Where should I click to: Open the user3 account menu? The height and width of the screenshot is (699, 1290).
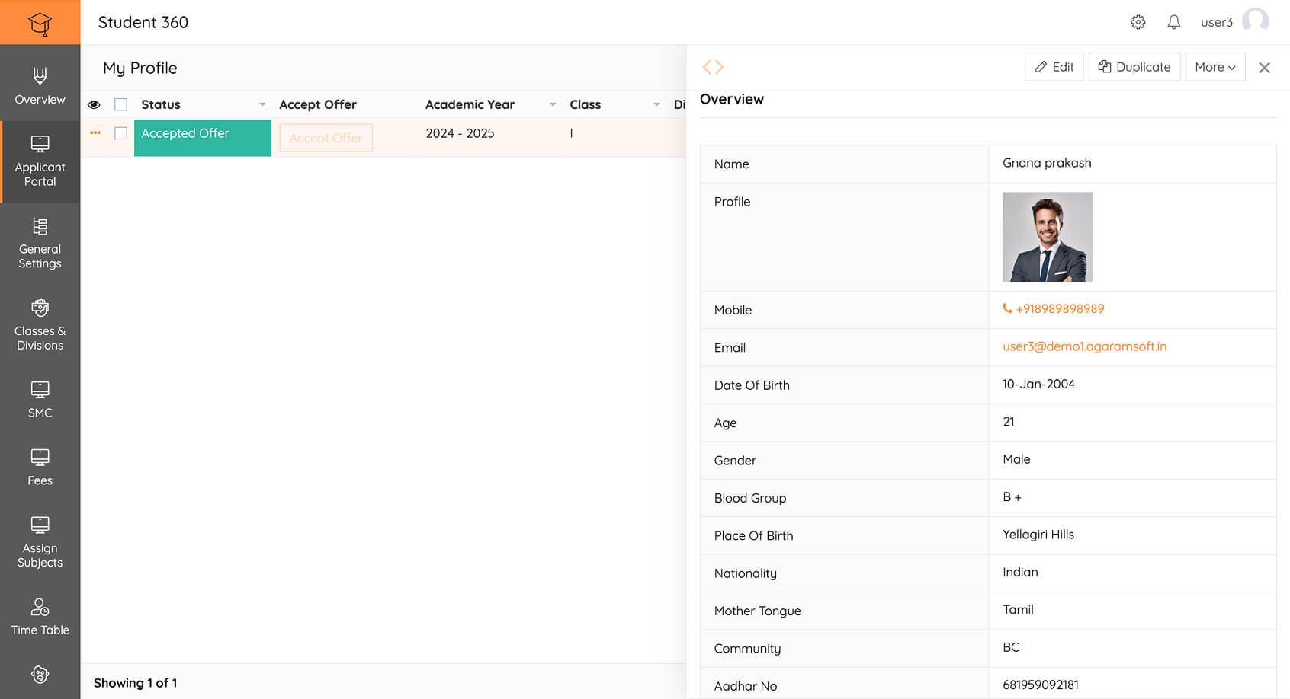(x=1217, y=21)
